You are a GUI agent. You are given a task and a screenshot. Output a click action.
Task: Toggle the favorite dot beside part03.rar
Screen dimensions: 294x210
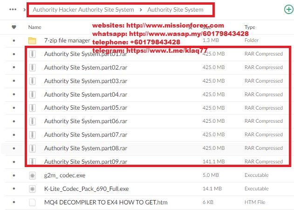coord(14,81)
